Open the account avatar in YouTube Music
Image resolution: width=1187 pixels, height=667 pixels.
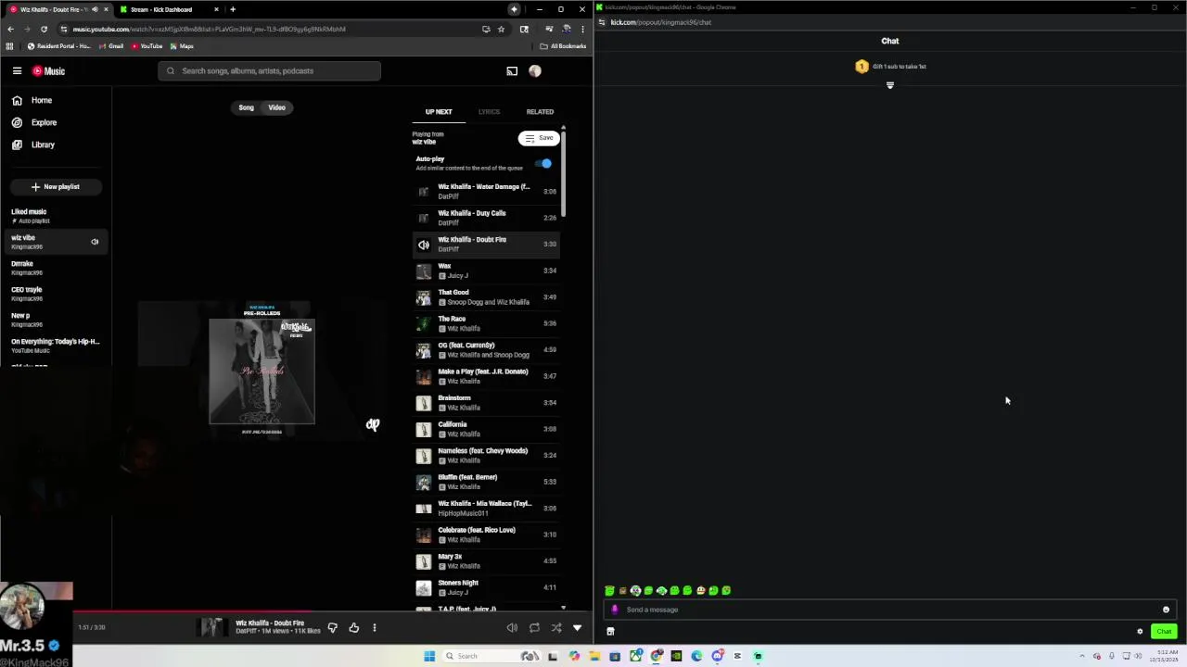coord(535,70)
